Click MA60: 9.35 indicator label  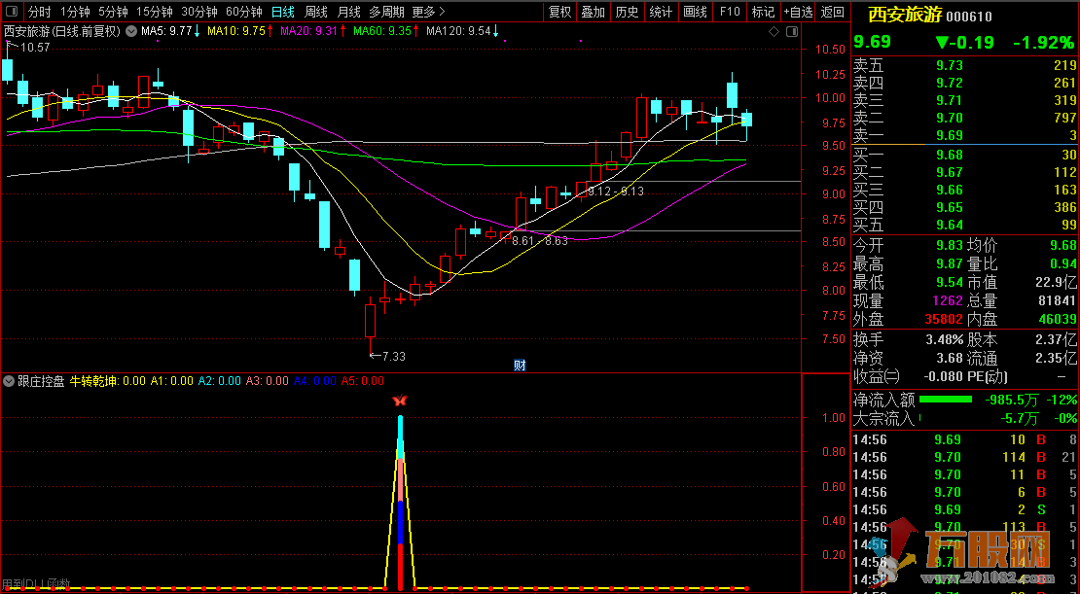pos(381,31)
